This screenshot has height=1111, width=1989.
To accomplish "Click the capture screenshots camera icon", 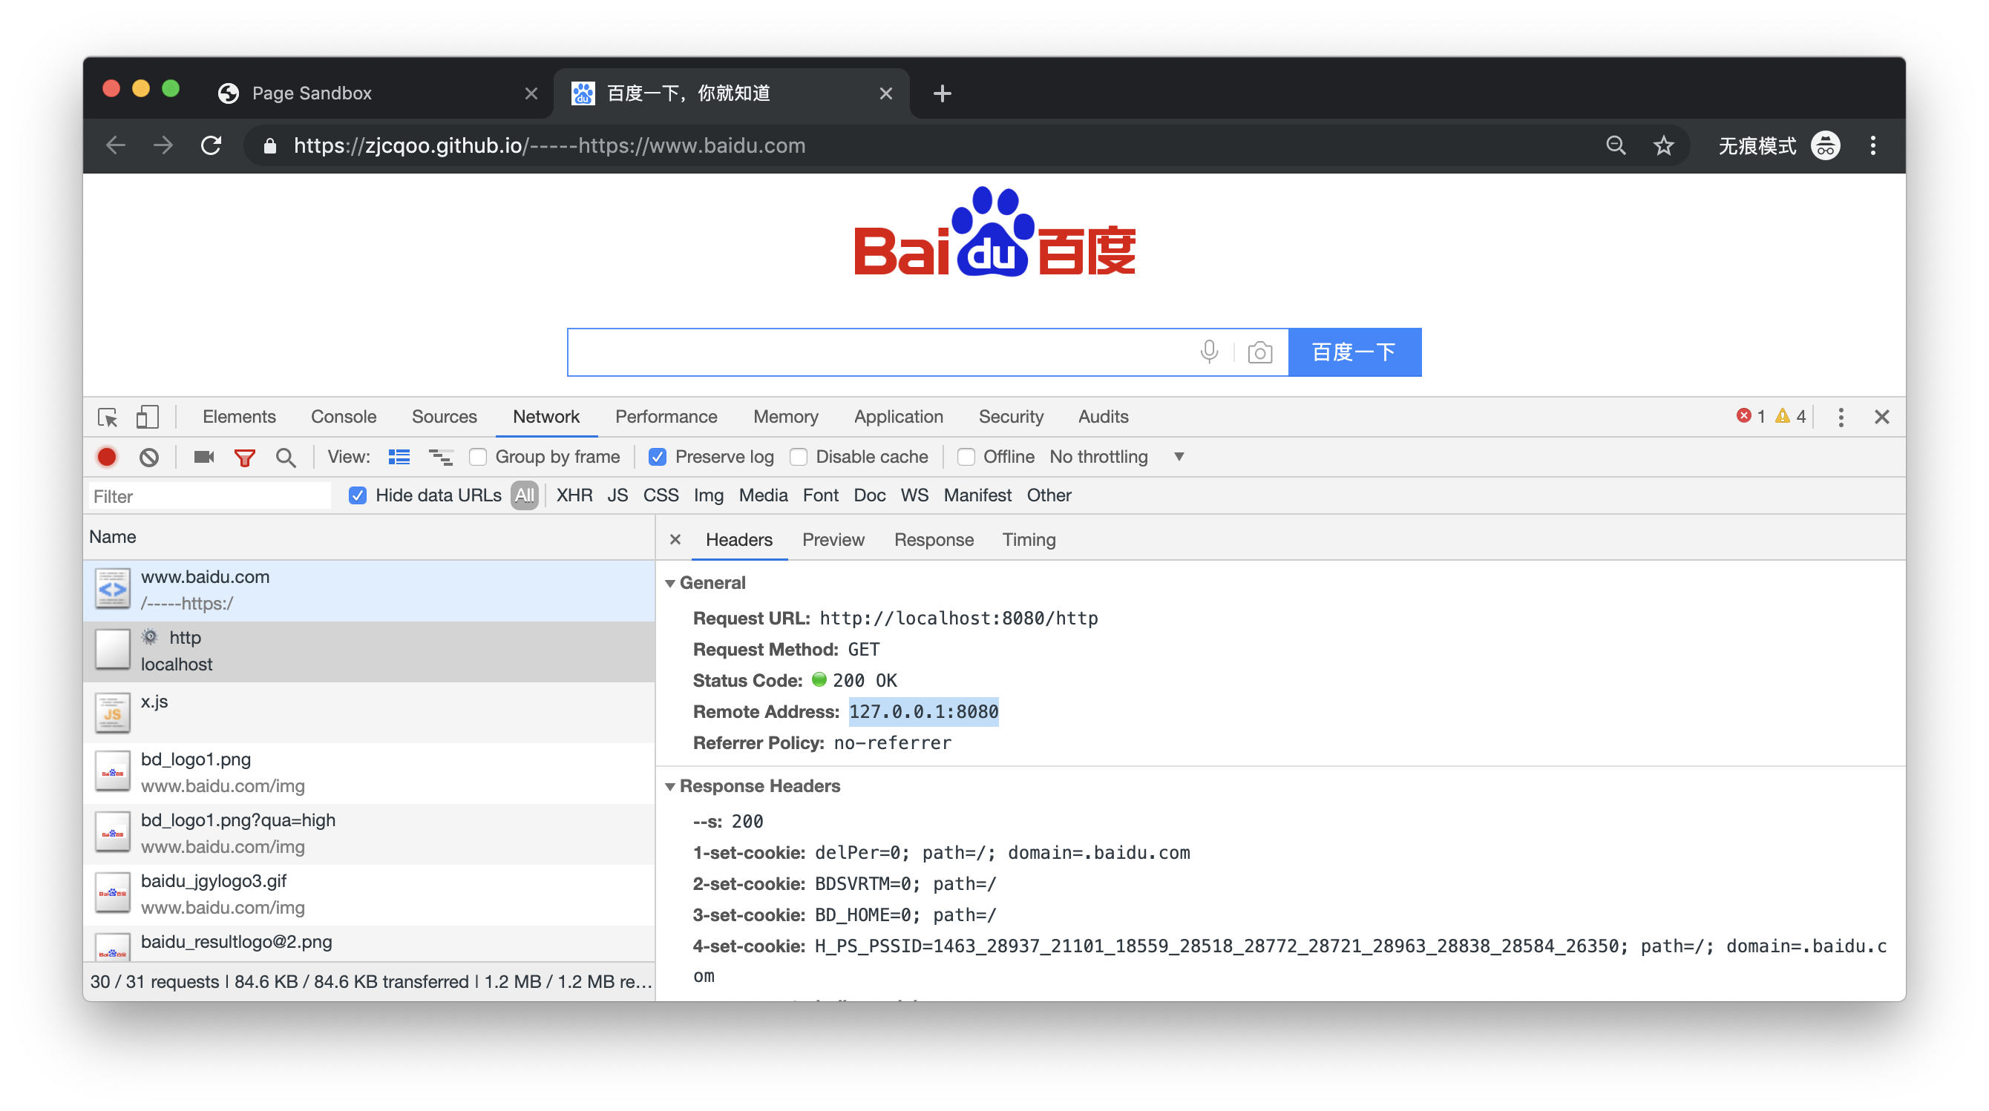I will (204, 457).
